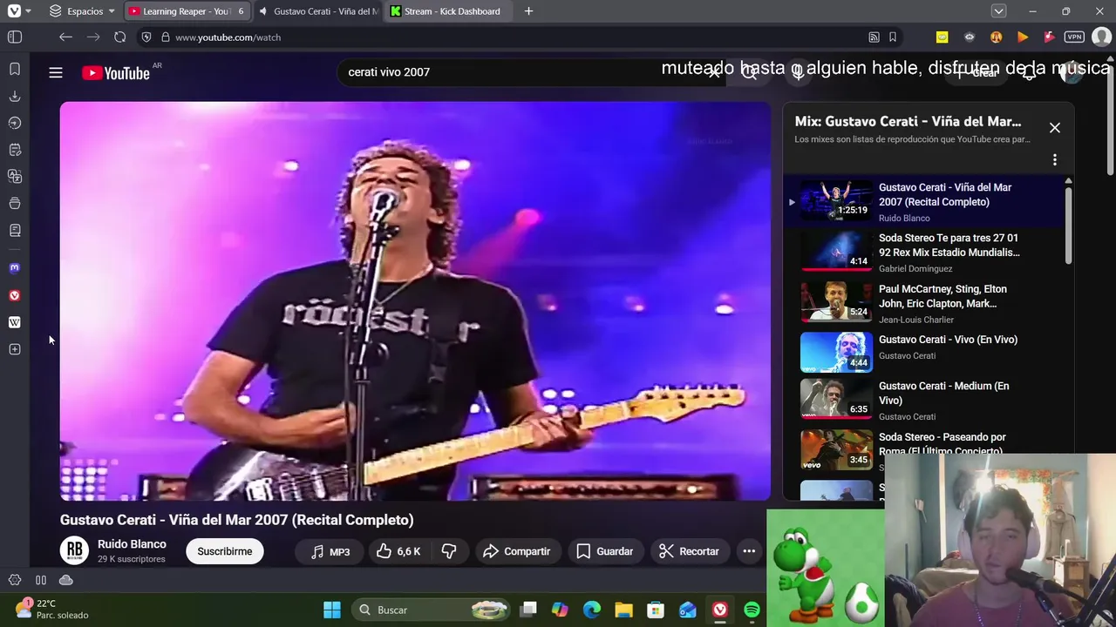Image resolution: width=1116 pixels, height=627 pixels.
Task: Toggle the VPN button
Action: click(x=1074, y=37)
